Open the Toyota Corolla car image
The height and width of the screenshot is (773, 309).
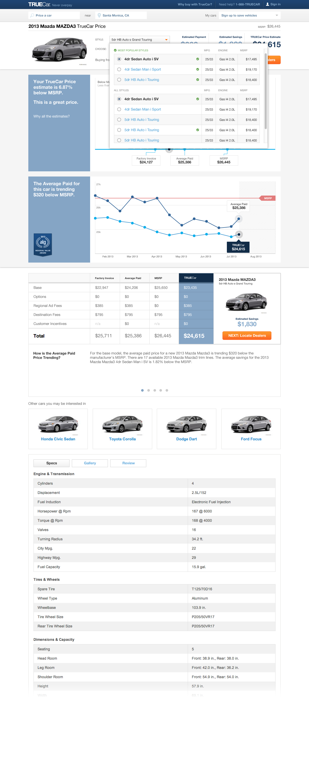(x=122, y=424)
